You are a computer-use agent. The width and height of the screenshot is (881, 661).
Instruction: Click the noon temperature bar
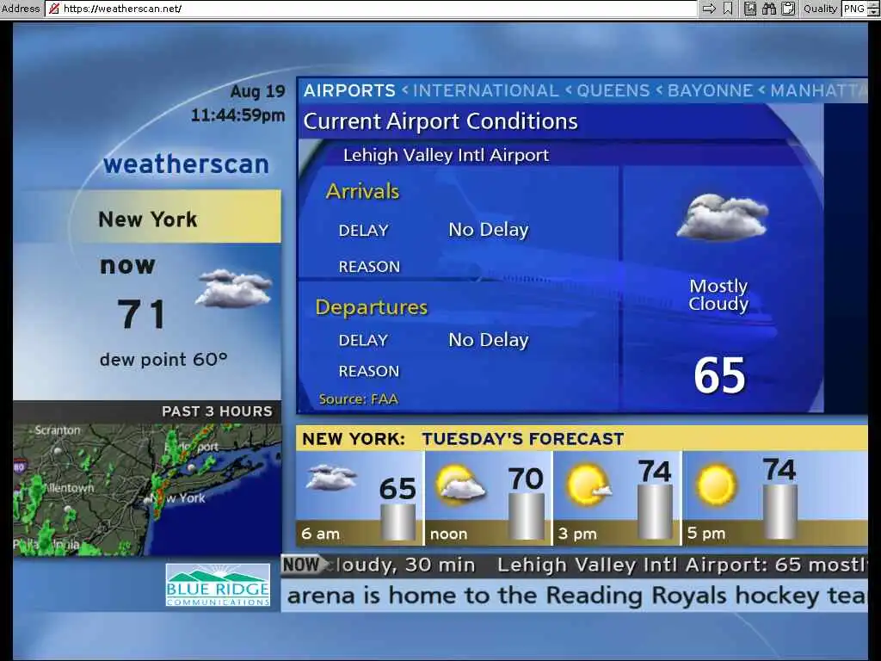[x=527, y=516]
